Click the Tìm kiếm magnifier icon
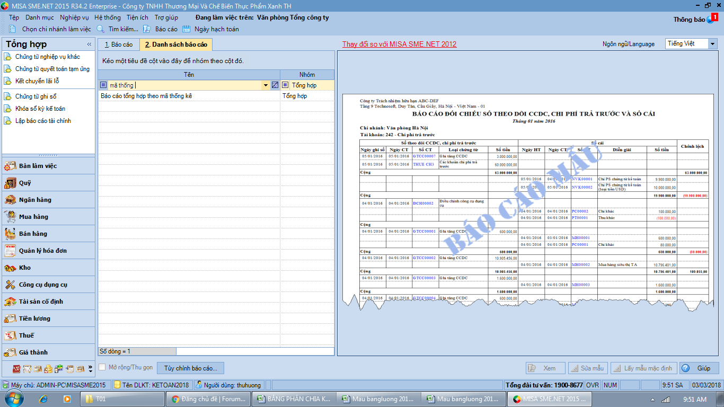The width and height of the screenshot is (724, 407). tap(101, 29)
